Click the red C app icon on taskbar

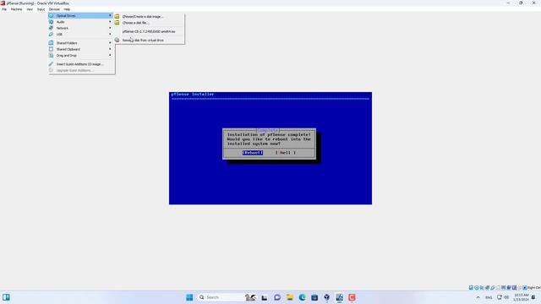click(352, 297)
